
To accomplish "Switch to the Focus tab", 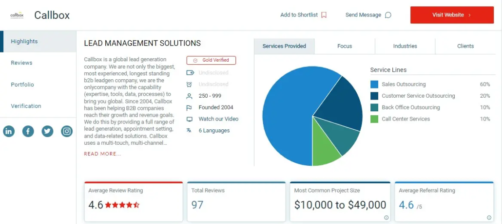I will [345, 46].
